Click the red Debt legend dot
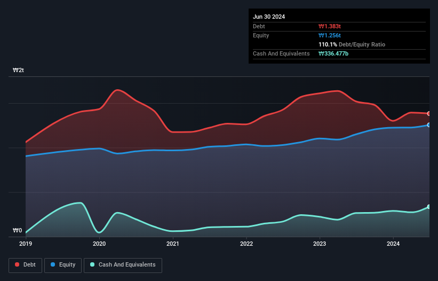 (x=17, y=264)
